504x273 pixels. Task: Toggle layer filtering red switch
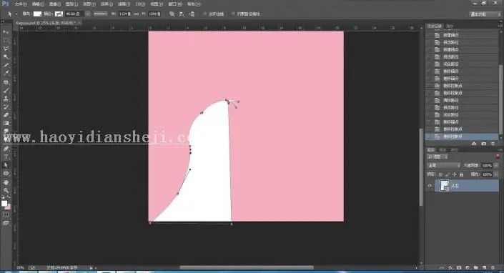pos(498,157)
